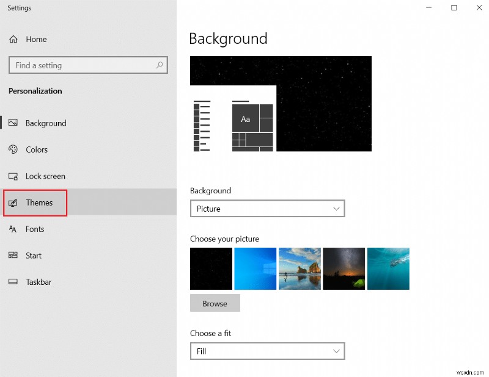Select the beach rocks wallpaper thumbnail
Image resolution: width=489 pixels, height=377 pixels.
coord(300,268)
